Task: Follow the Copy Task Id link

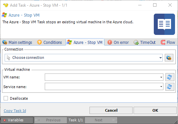Action: click(x=15, y=111)
